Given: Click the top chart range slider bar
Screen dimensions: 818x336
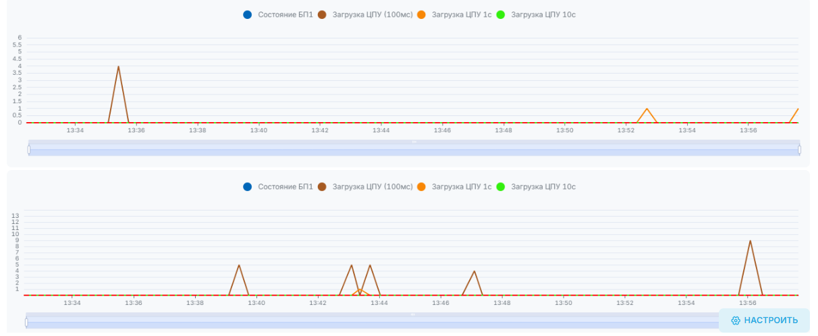Looking at the screenshot, I should point(414,148).
